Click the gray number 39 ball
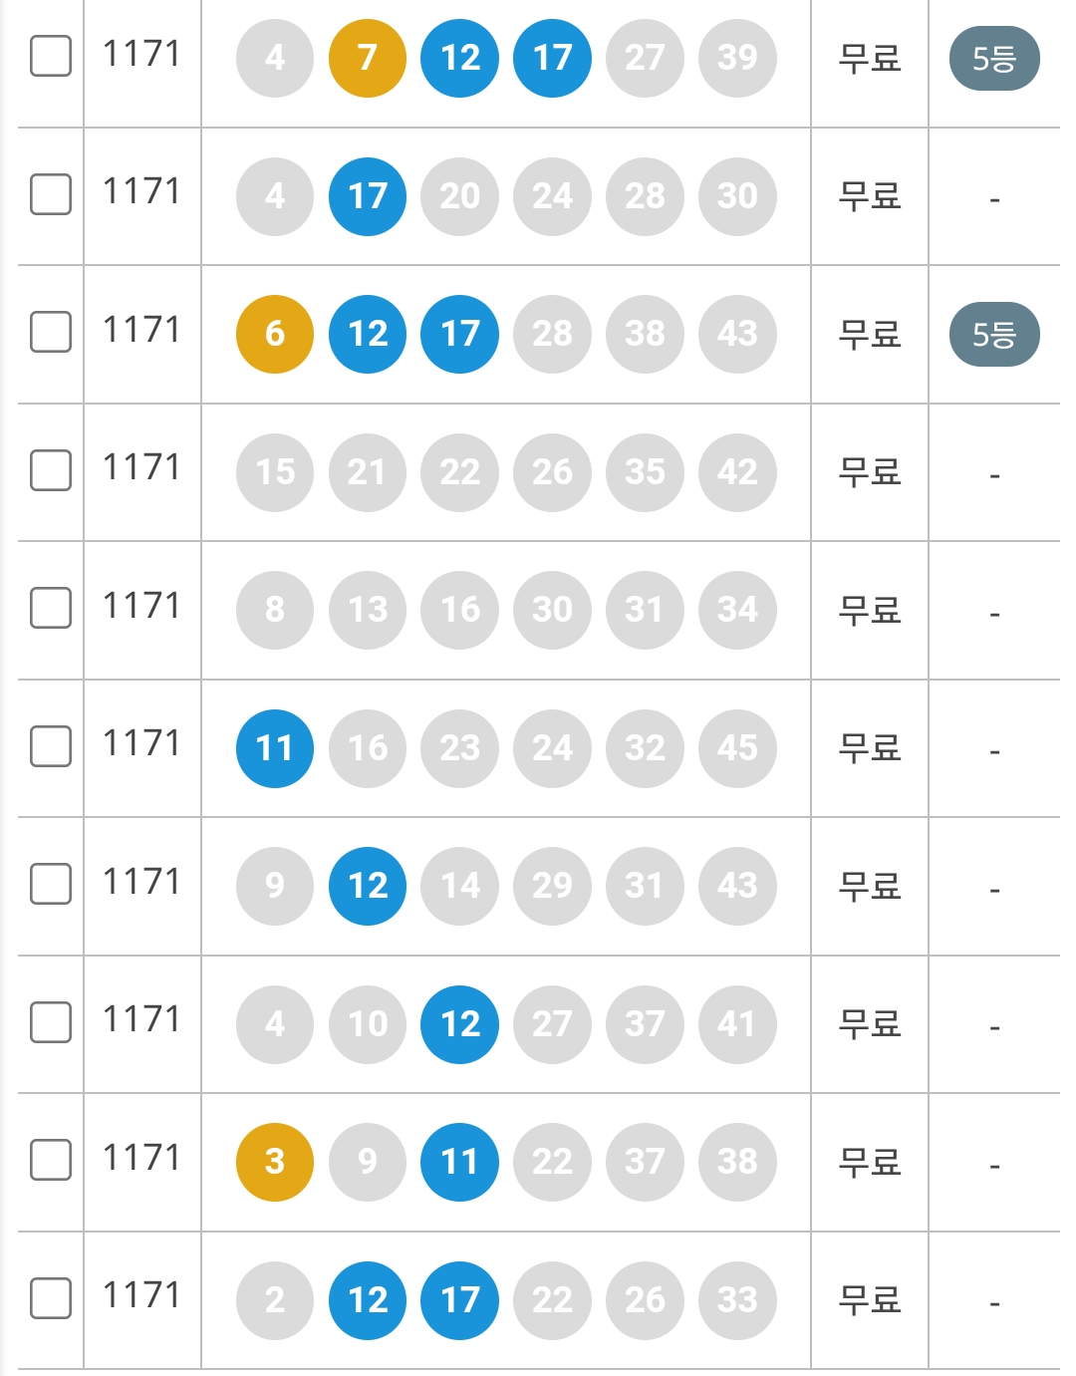The height and width of the screenshot is (1376, 1076). (x=737, y=58)
